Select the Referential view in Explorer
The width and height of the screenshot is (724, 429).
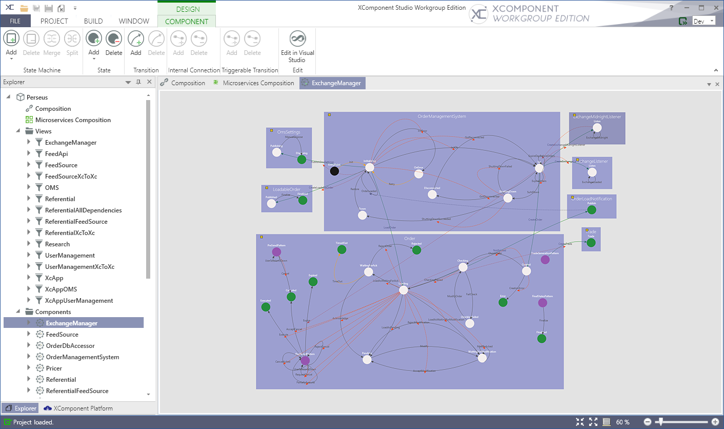coord(60,199)
